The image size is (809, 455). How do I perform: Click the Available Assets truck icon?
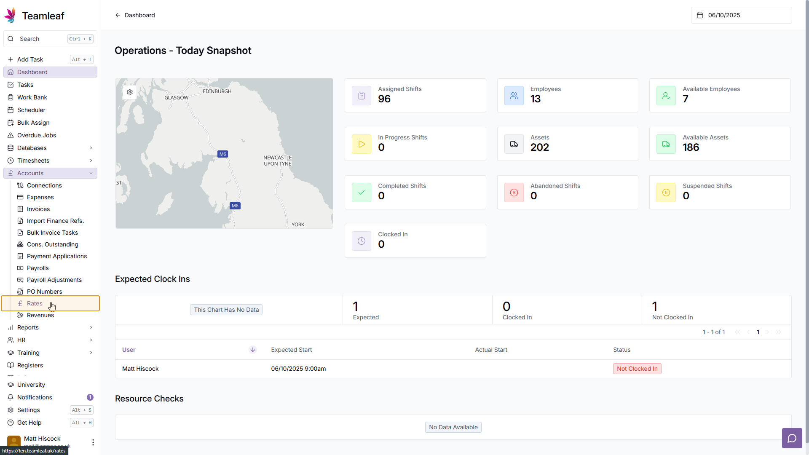click(x=666, y=144)
